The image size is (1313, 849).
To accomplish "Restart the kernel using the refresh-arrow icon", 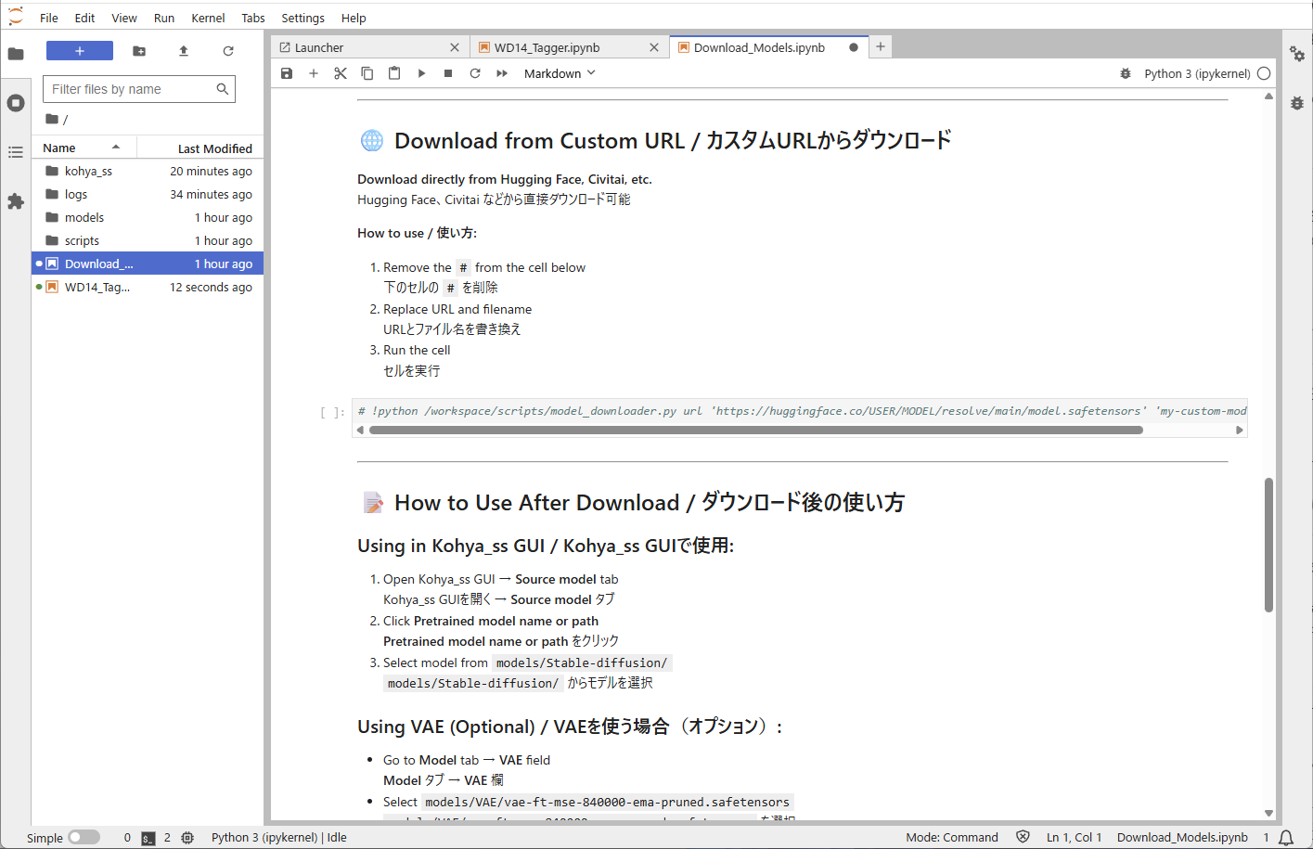I will [475, 73].
